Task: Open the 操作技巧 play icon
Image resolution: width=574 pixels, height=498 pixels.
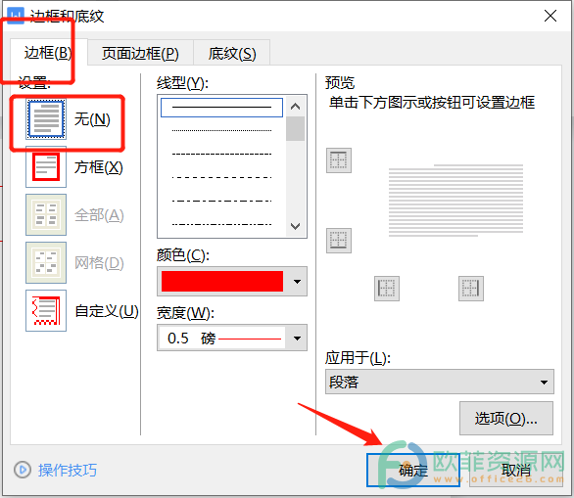Action: point(23,470)
